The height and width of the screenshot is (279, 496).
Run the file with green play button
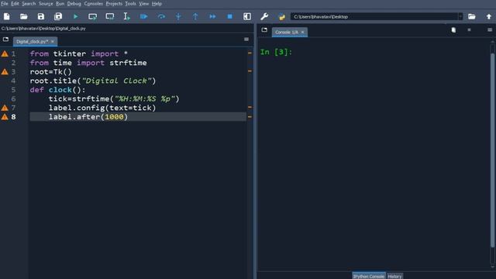76,16
